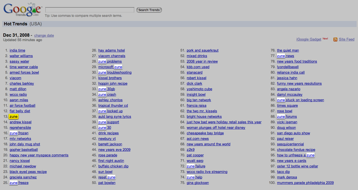Open the san diego auto show link
358x190 pixels.
(294, 133)
